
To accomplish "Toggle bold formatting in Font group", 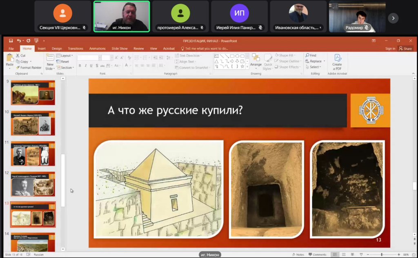I will [x=80, y=66].
